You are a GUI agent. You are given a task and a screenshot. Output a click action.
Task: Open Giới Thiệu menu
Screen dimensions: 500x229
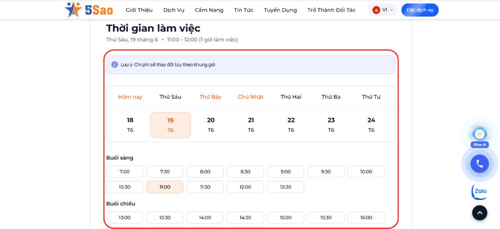[139, 10]
